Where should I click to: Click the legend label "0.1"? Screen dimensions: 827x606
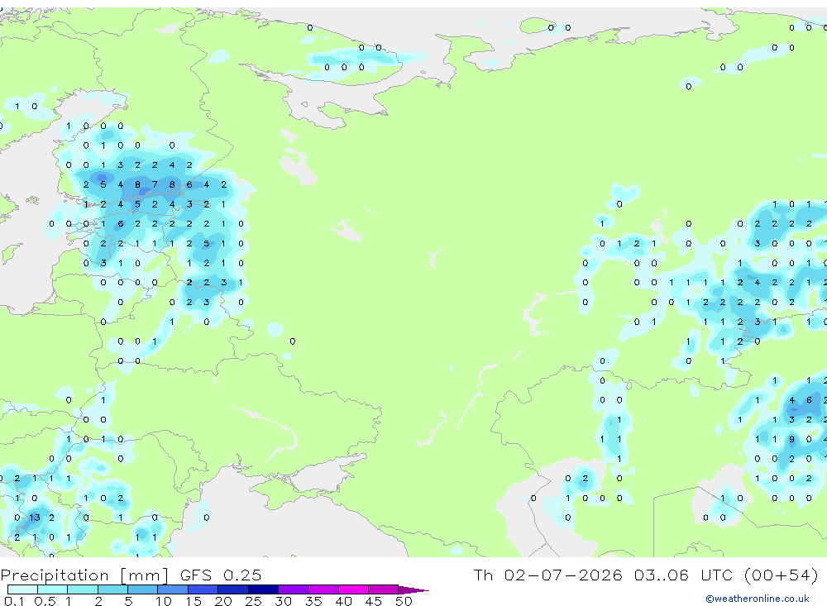(14, 601)
